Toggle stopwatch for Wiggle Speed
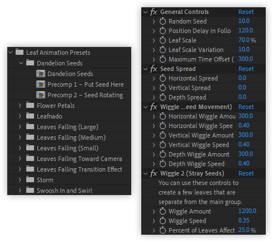 [162, 221]
